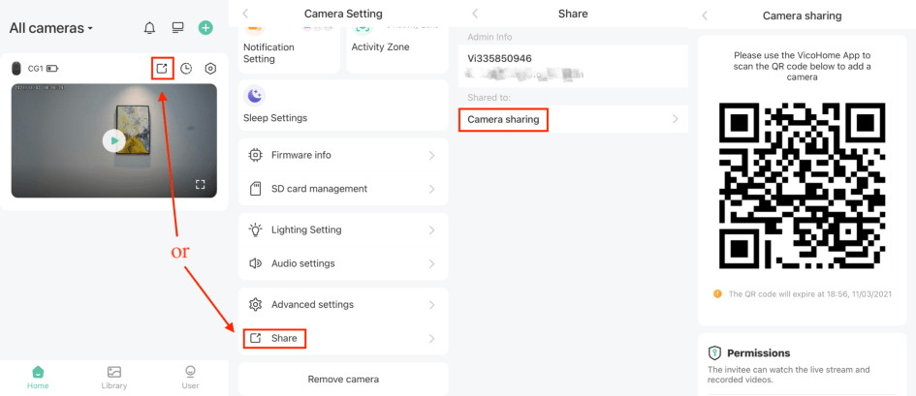This screenshot has height=396, width=916.
Task: Open Sleep Settings card
Action: pyautogui.click(x=343, y=105)
